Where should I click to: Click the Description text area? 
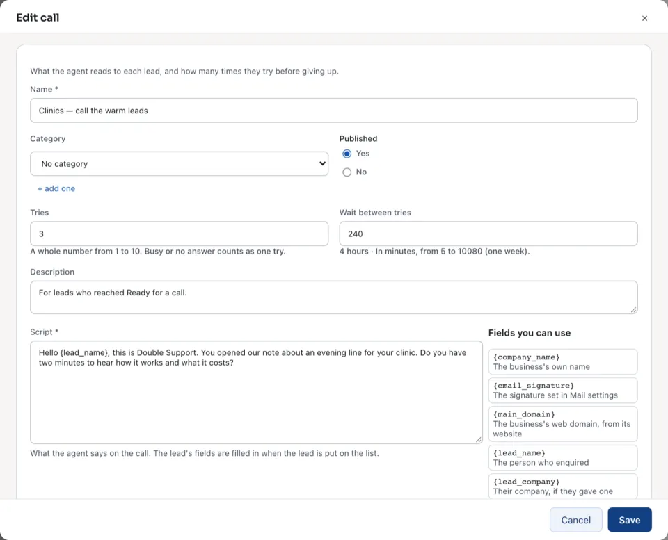click(x=334, y=297)
